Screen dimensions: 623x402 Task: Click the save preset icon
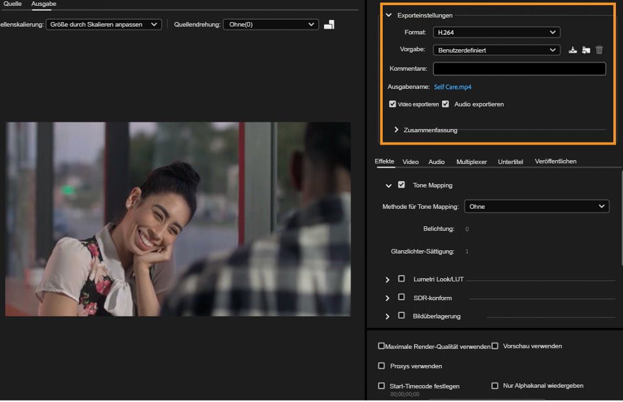pyautogui.click(x=572, y=50)
